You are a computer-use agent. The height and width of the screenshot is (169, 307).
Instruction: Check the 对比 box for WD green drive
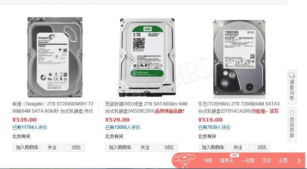[x=161, y=148]
